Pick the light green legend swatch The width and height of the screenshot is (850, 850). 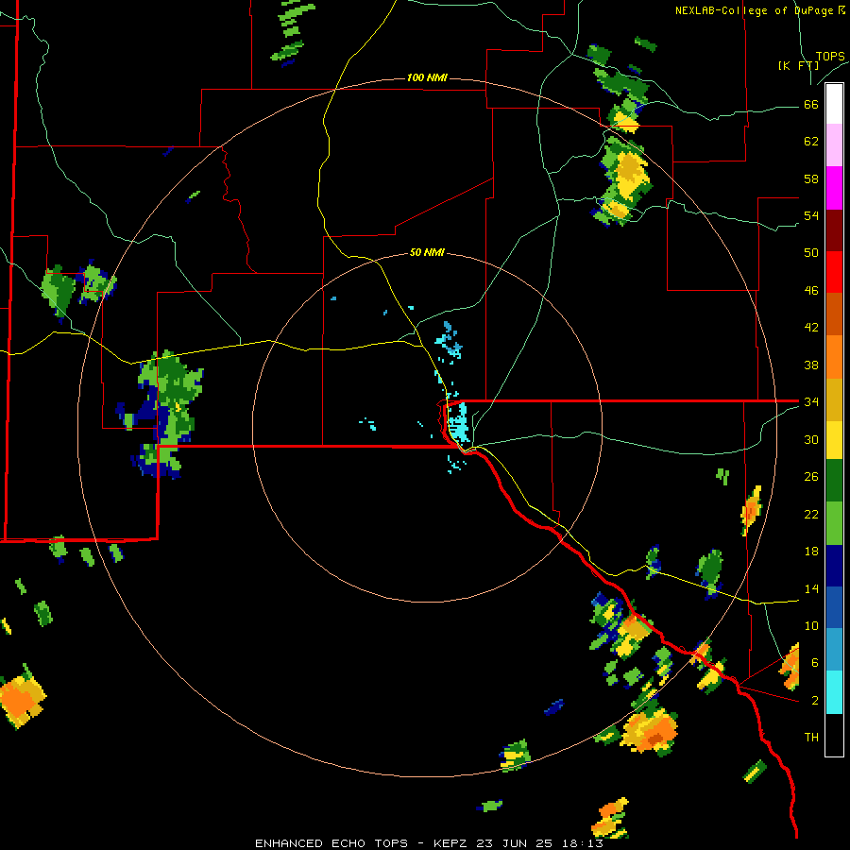[x=834, y=523]
